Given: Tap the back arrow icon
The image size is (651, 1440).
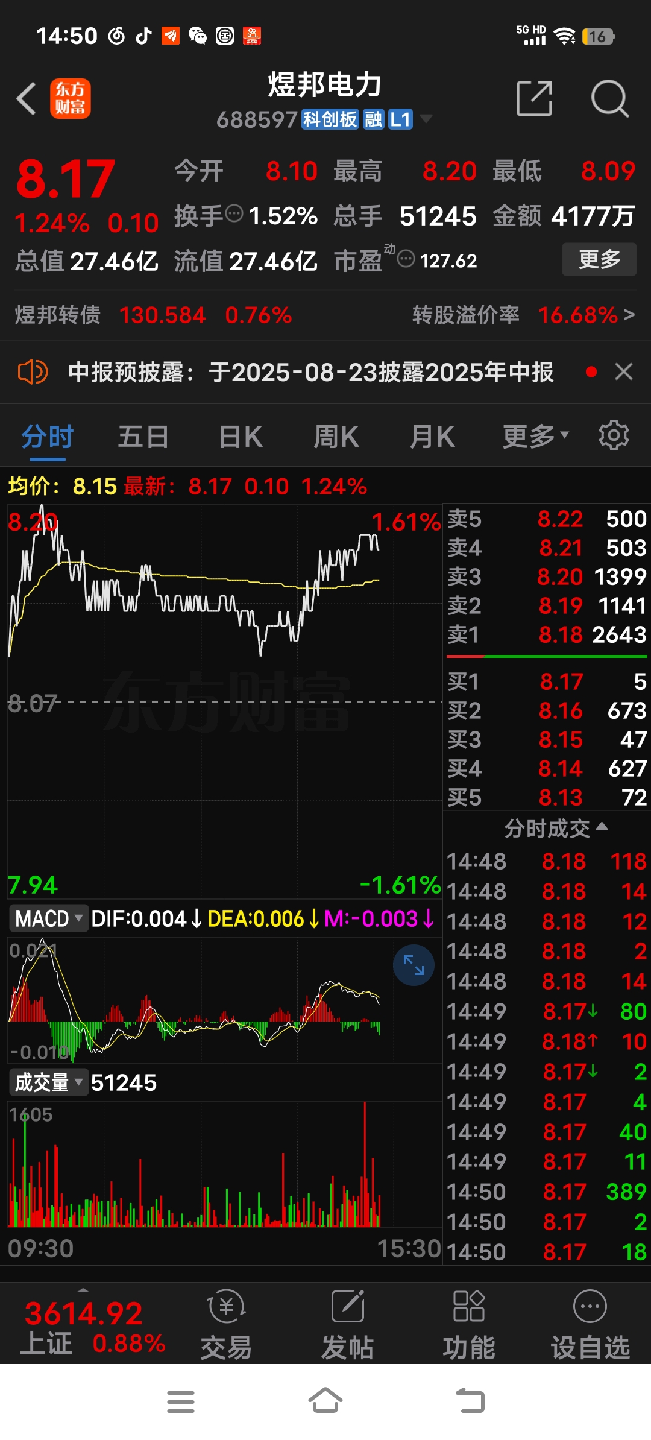Looking at the screenshot, I should tap(27, 98).
